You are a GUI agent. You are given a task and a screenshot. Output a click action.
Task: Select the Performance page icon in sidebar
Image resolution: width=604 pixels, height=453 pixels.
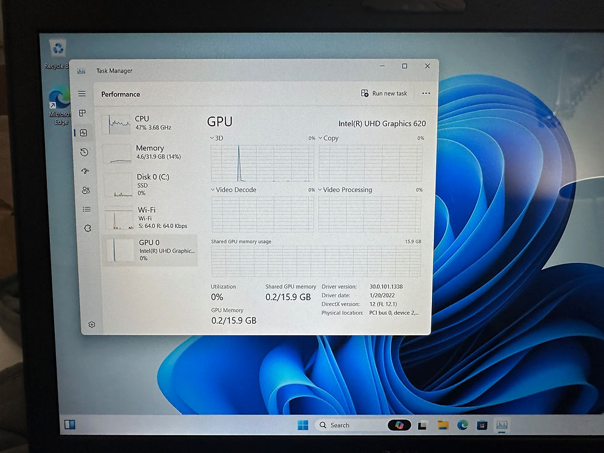[x=84, y=133]
